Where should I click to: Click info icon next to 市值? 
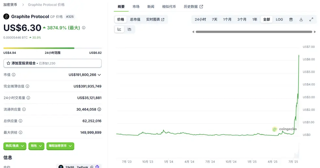[x=14, y=75]
